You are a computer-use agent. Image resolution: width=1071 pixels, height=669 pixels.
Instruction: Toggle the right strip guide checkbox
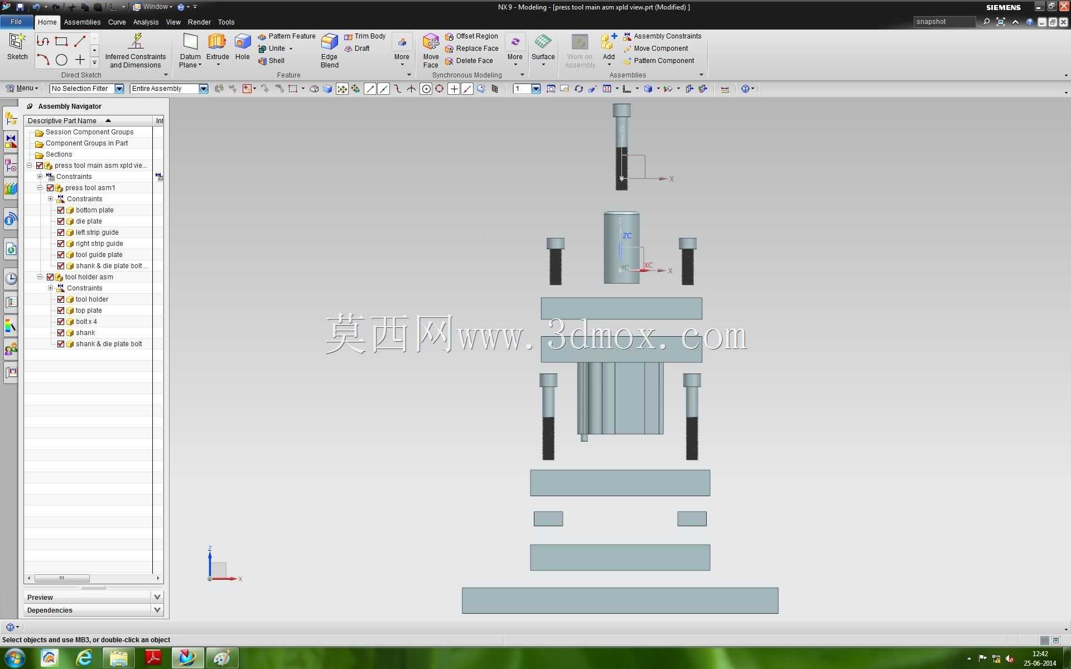pyautogui.click(x=61, y=244)
